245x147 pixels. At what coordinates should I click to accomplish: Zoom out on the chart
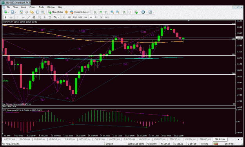click(x=118, y=12)
